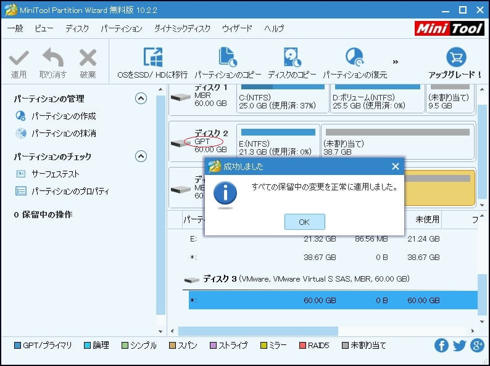This screenshot has height=366, width=490.
Task: Open the Facebook icon in status bar
Action: 441,346
